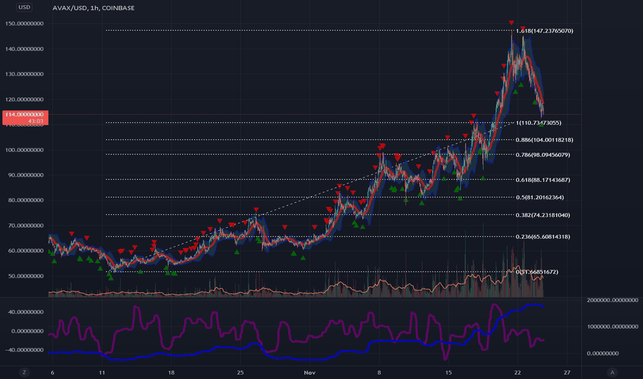Select the AVAX/USD, 1h, COINBASE title
643x379 pixels.
click(94, 8)
